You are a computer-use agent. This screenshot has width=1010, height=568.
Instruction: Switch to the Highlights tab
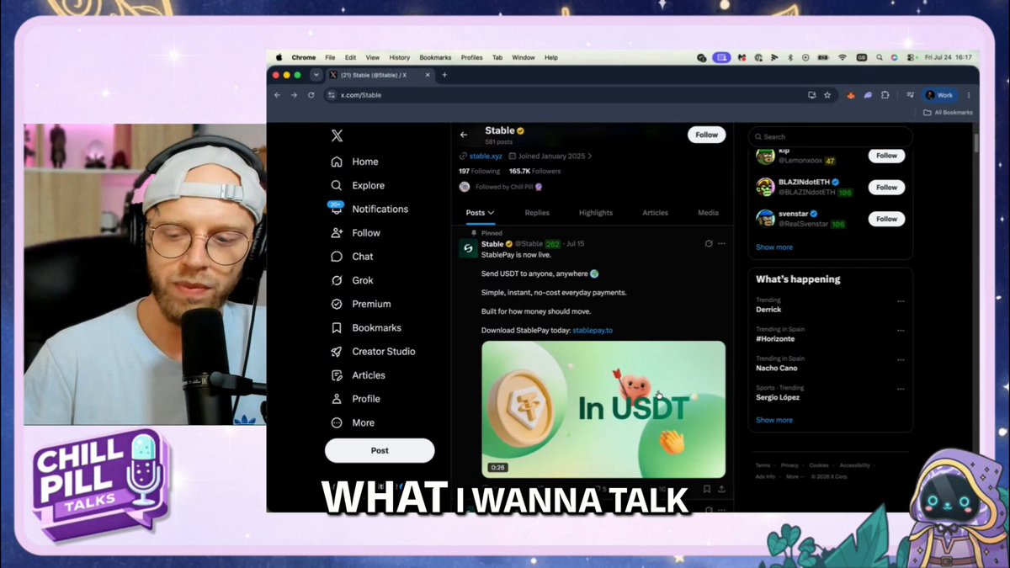(596, 213)
